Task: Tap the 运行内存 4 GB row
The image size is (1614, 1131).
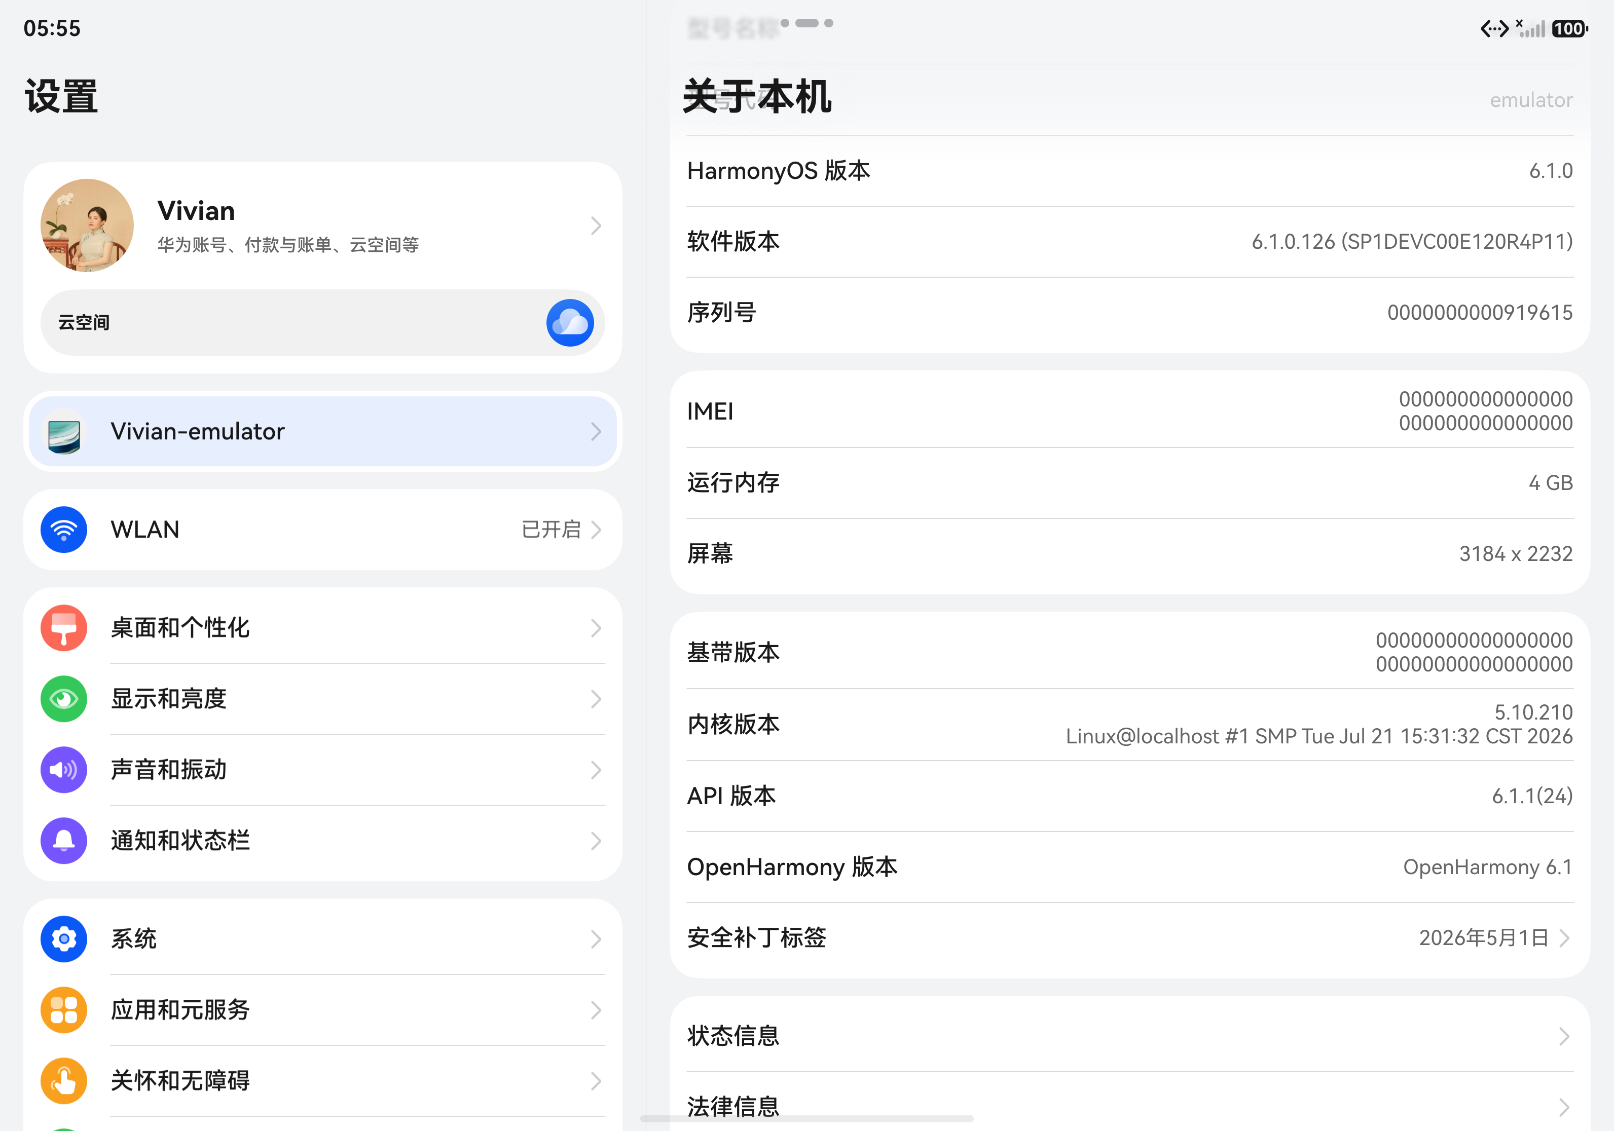Action: click(1130, 482)
